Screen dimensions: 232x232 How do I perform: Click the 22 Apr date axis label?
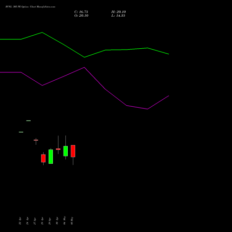20,221
